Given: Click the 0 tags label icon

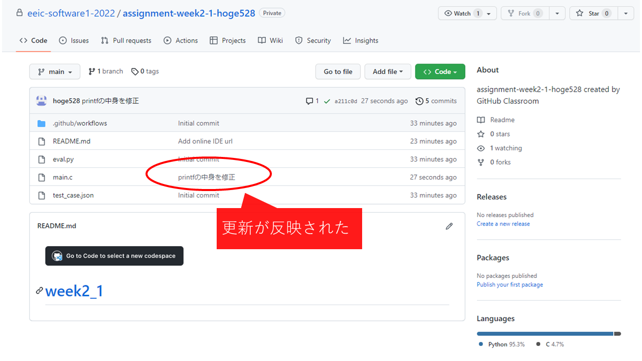Looking at the screenshot, I should [135, 72].
